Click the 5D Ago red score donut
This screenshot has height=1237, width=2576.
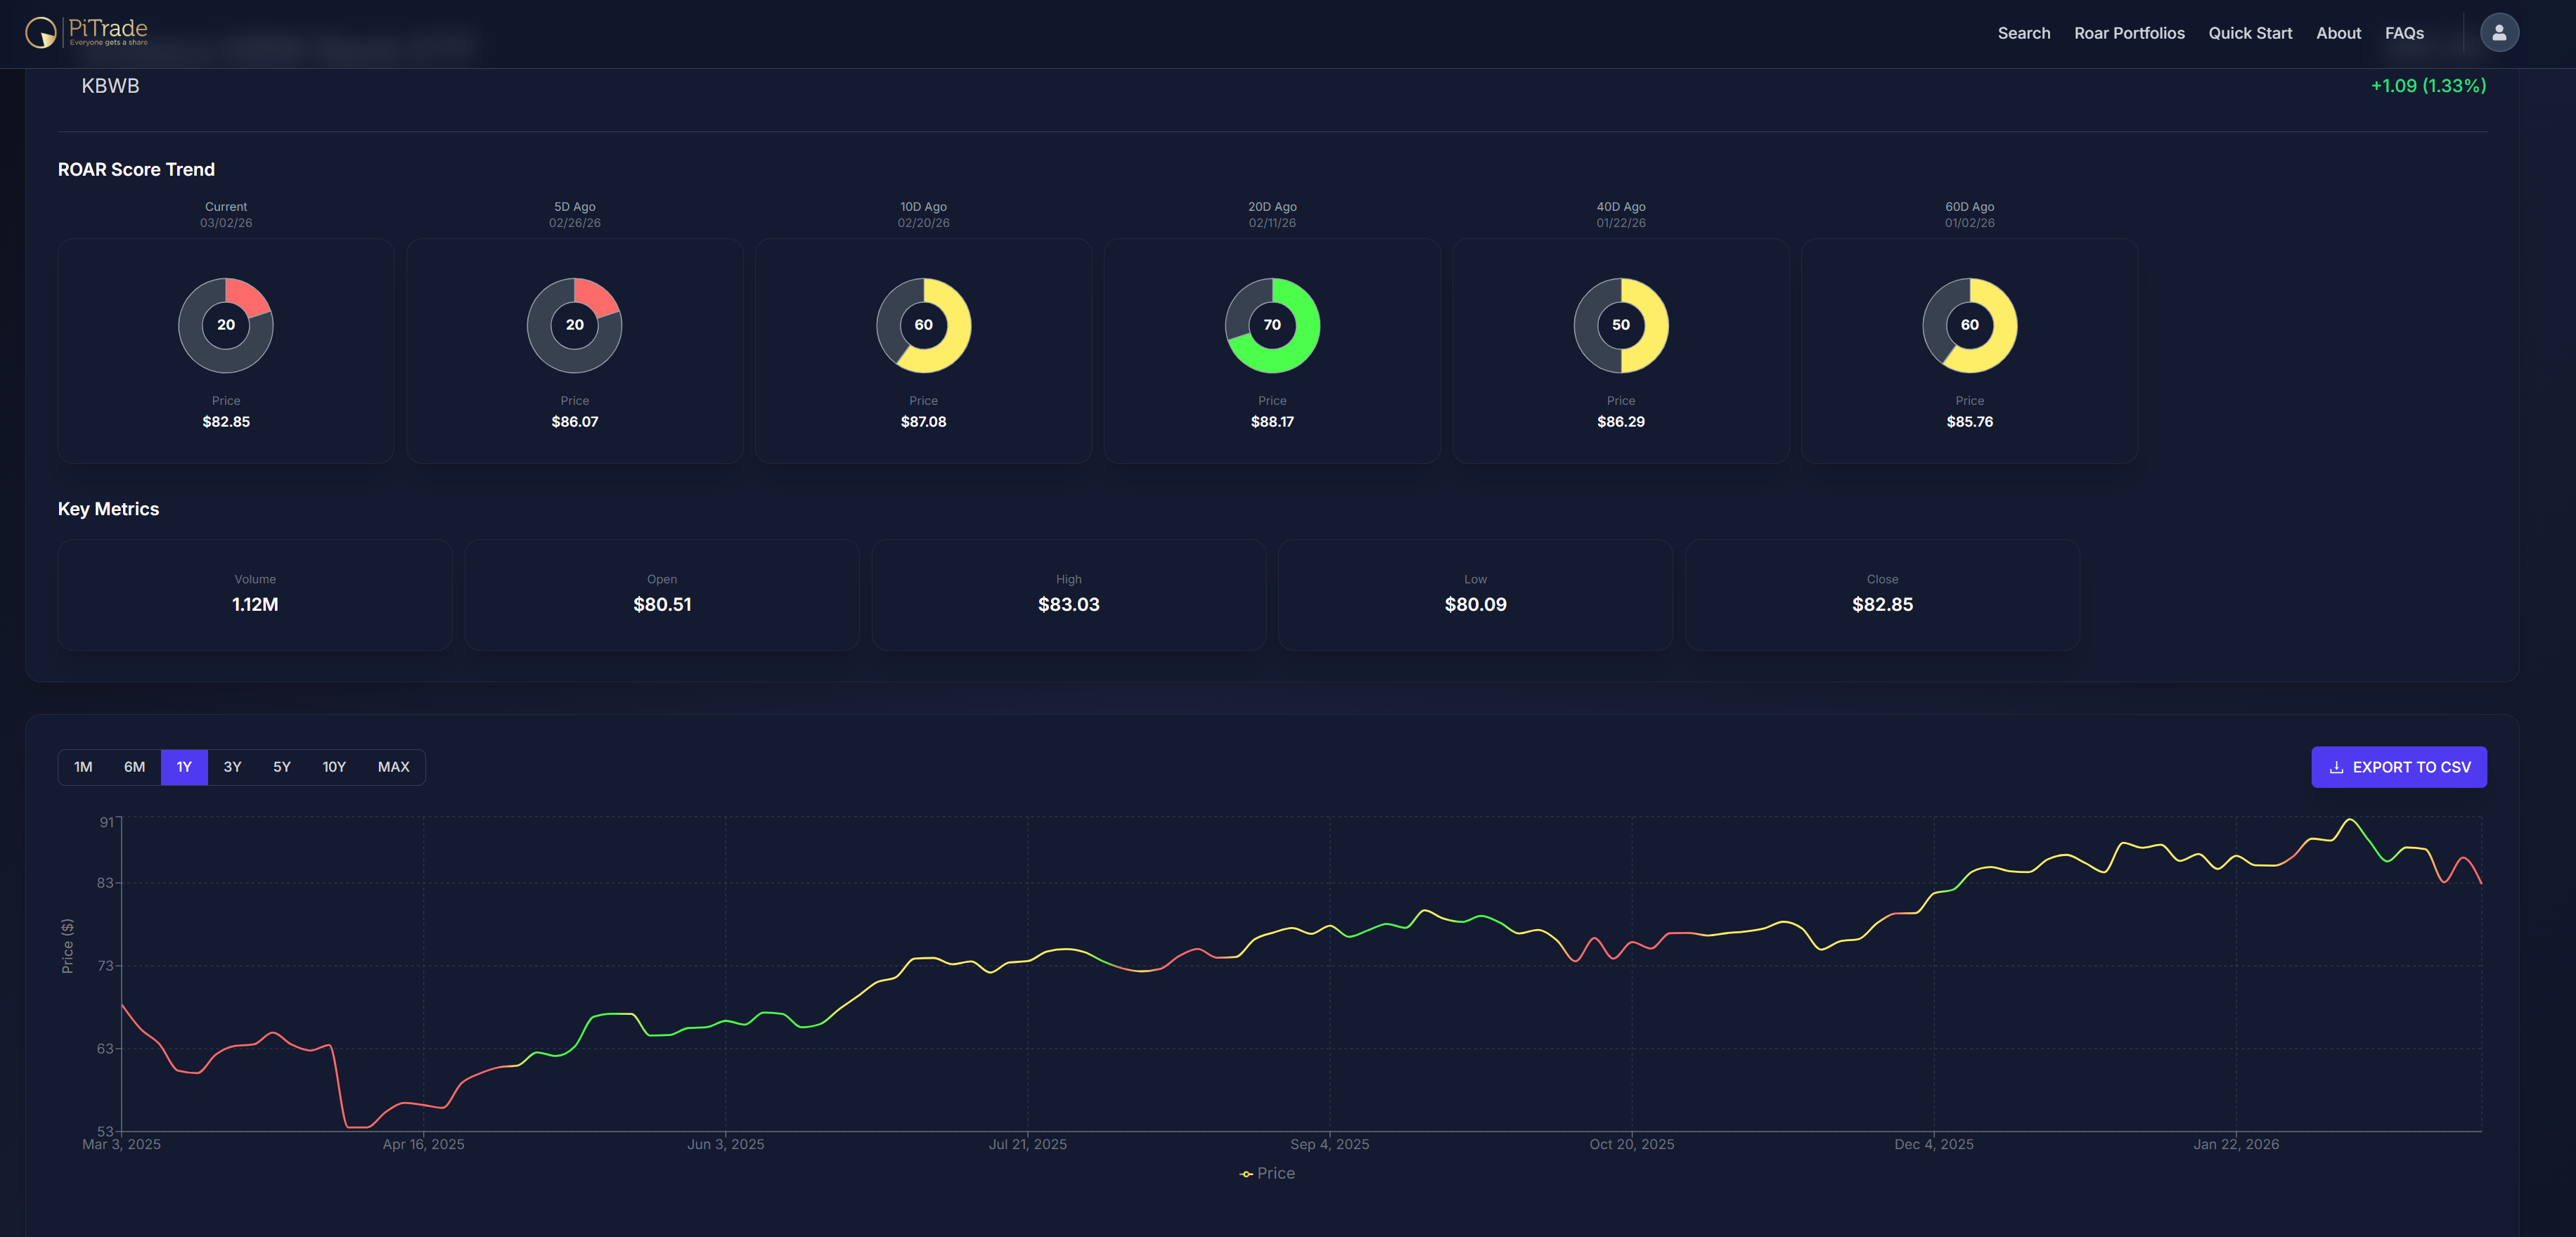point(574,325)
